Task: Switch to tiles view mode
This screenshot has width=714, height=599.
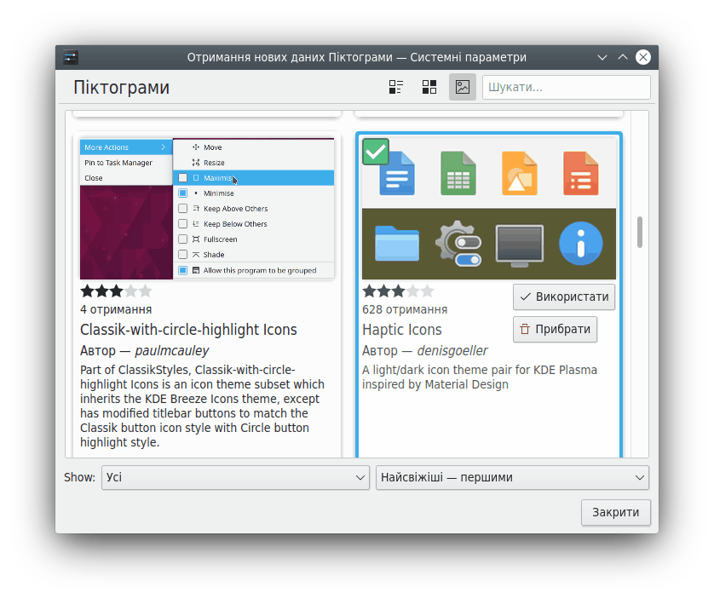Action: (x=429, y=87)
